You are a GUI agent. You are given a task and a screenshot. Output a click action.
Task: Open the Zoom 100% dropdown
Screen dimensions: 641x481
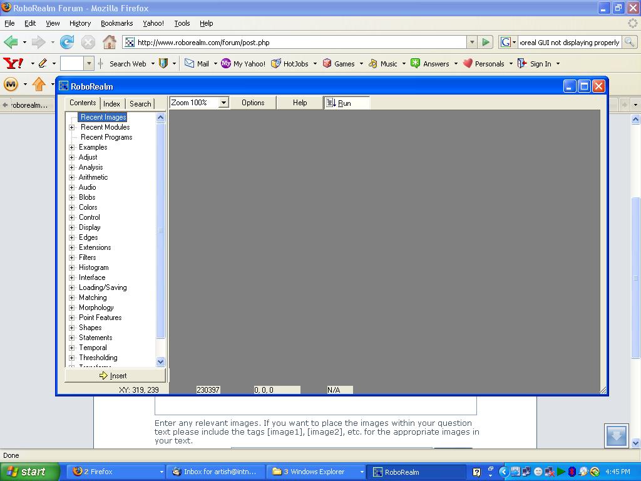(223, 103)
